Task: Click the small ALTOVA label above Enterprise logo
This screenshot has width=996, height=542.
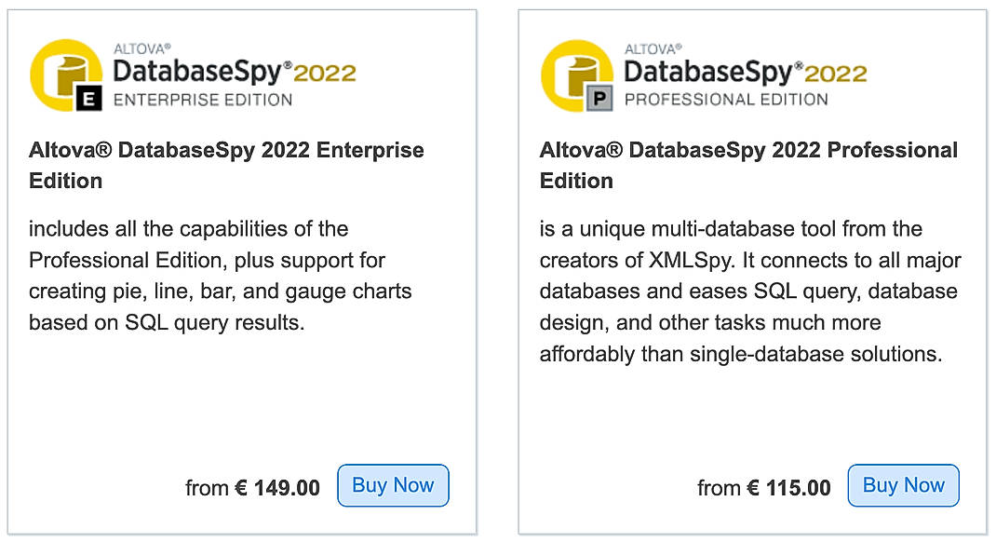Action: pos(142,49)
